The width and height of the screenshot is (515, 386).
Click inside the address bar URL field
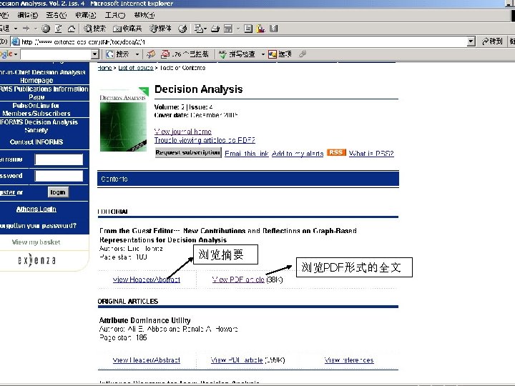(244, 41)
